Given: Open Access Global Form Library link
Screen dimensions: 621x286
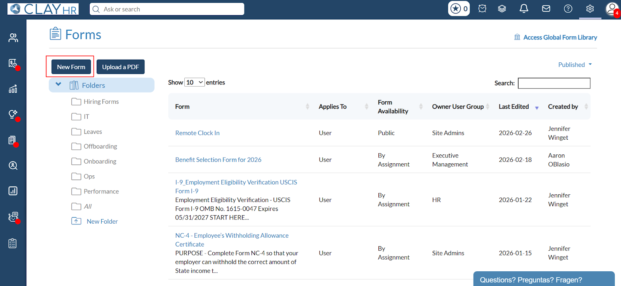Looking at the screenshot, I should pyautogui.click(x=560, y=37).
